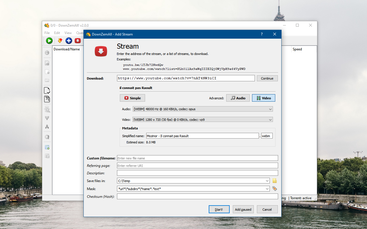Click the sidebar table with green plus icon
Screen dimensions: 367x229
pyautogui.click(x=47, y=147)
